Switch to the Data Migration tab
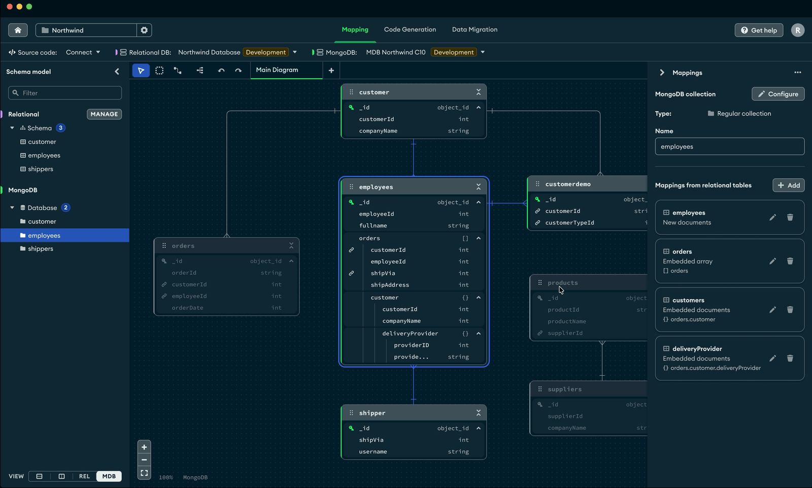 click(x=475, y=29)
